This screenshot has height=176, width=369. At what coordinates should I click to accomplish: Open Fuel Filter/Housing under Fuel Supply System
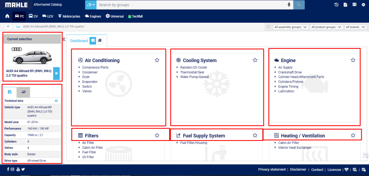pos(194,143)
